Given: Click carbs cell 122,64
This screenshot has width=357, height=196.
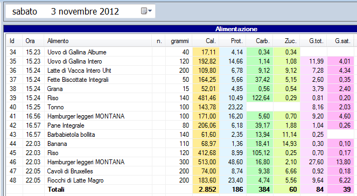Looking at the screenshot, I should [x=260, y=98].
